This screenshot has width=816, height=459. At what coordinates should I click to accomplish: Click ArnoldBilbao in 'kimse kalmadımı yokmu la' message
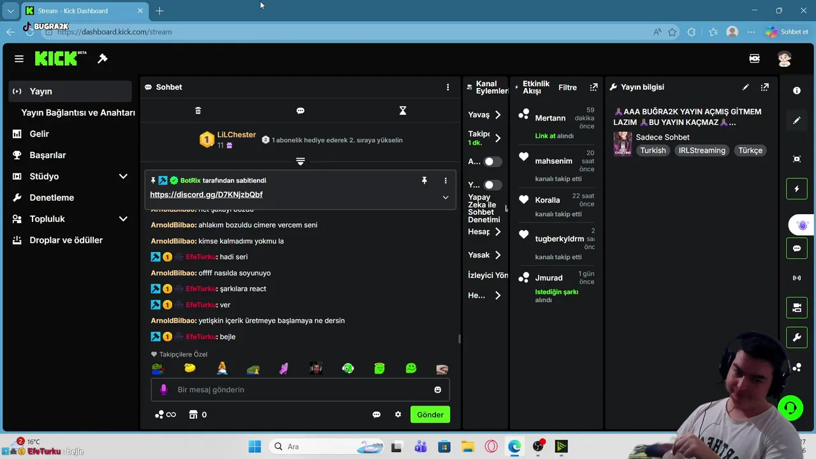(x=173, y=241)
